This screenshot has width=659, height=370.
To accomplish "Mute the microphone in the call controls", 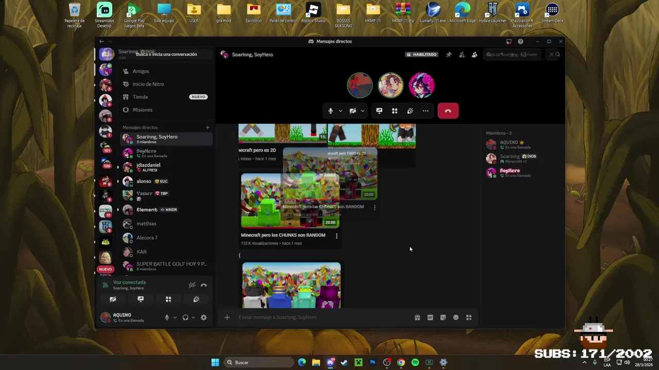I will click(331, 110).
